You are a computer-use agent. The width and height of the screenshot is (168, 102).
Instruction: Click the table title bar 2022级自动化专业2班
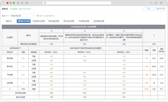tap(83, 27)
